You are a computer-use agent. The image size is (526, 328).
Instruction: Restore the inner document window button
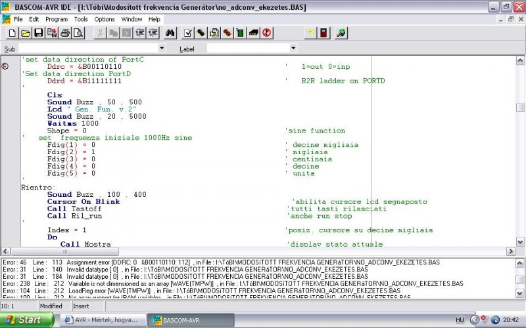click(x=511, y=20)
